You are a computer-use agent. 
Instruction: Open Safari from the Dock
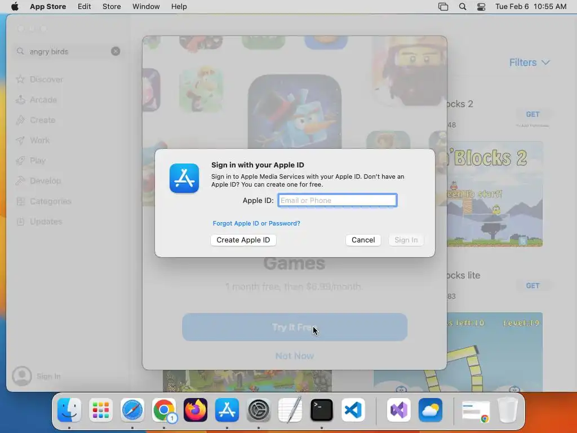tap(132, 410)
